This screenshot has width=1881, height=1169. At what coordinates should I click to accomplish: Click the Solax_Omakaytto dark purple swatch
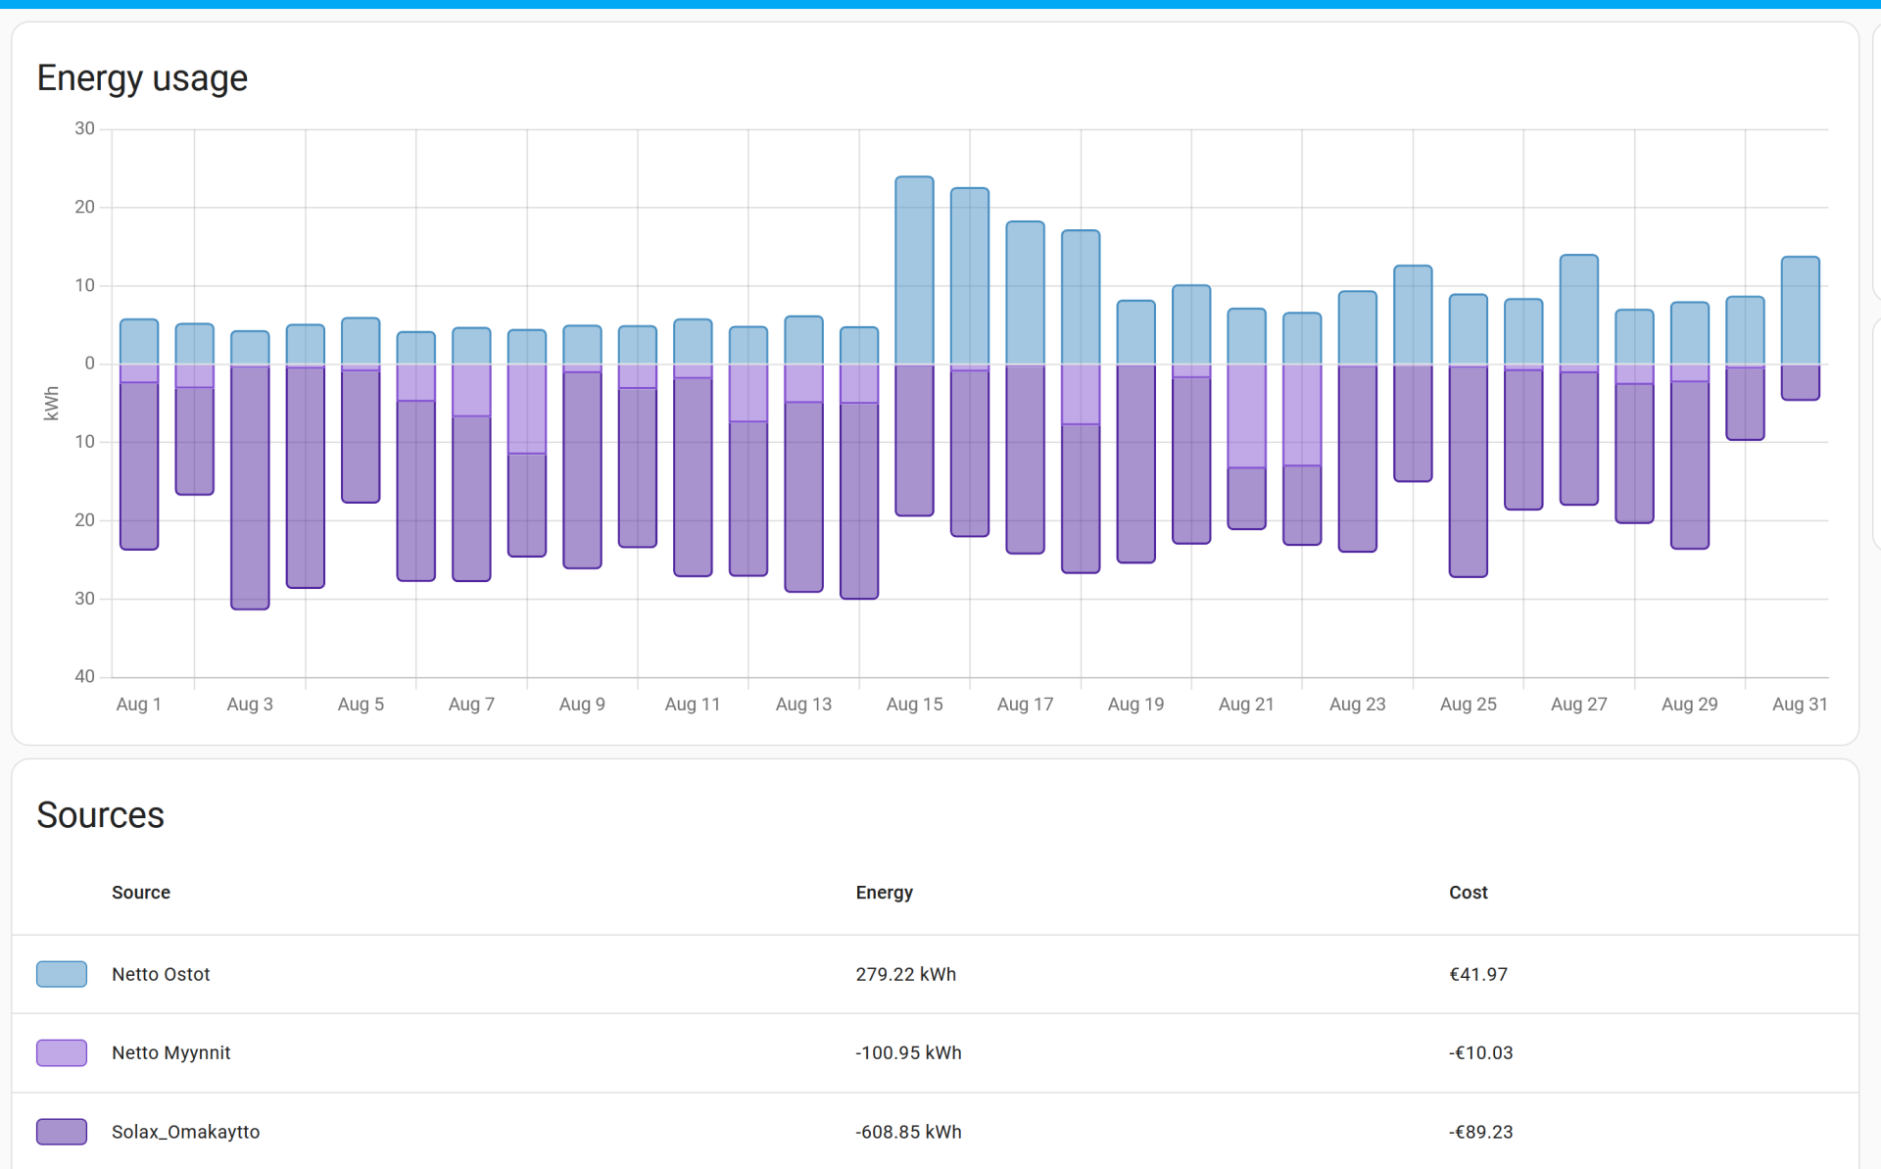click(62, 1132)
